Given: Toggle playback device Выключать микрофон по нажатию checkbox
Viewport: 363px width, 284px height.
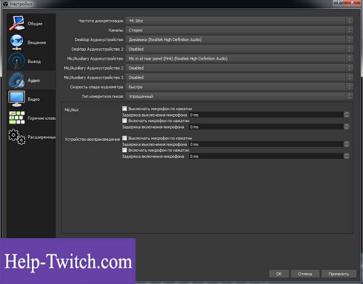Looking at the screenshot, I should pos(125,138).
